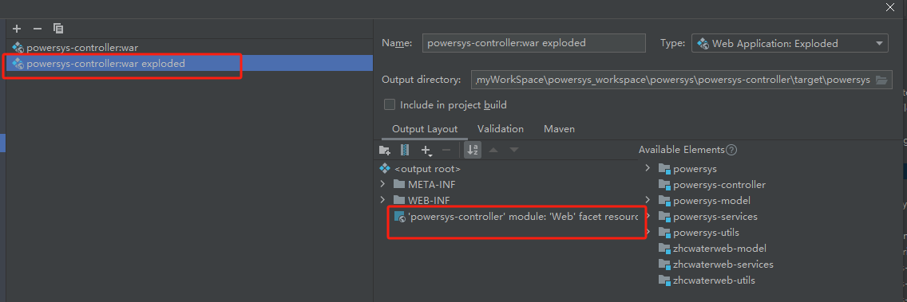The width and height of the screenshot is (907, 302).
Task: Open the Available Elements help icon
Action: [731, 150]
